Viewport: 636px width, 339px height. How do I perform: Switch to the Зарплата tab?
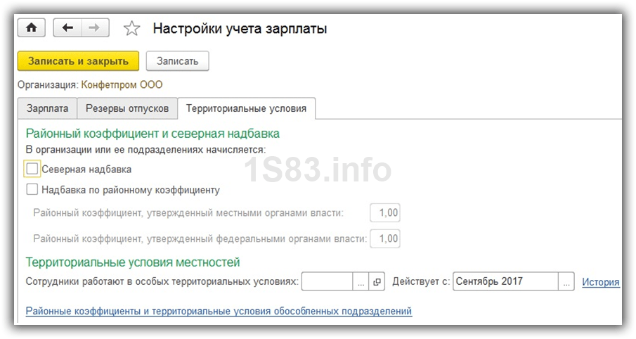pos(47,108)
